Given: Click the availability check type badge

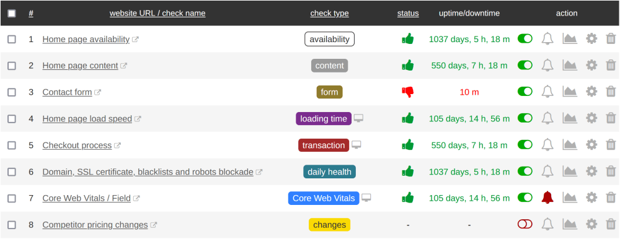Looking at the screenshot, I should click(329, 39).
